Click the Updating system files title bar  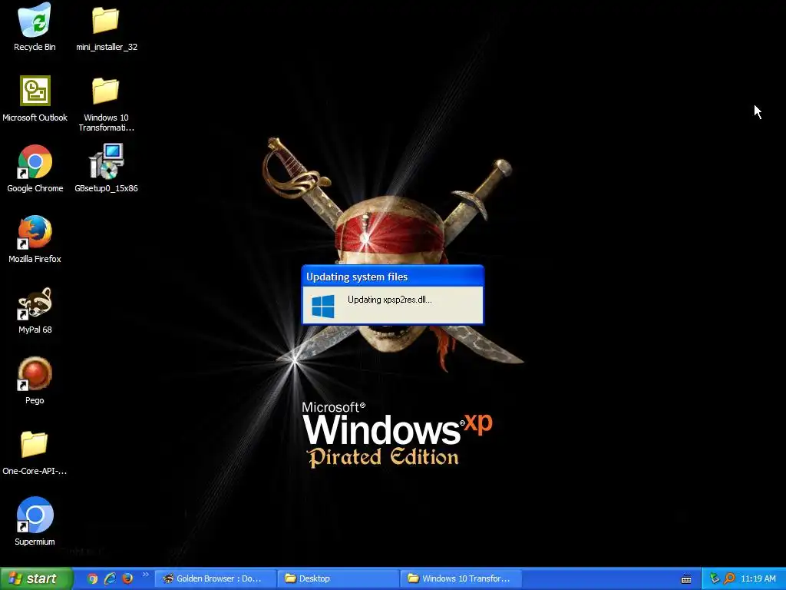tap(392, 277)
